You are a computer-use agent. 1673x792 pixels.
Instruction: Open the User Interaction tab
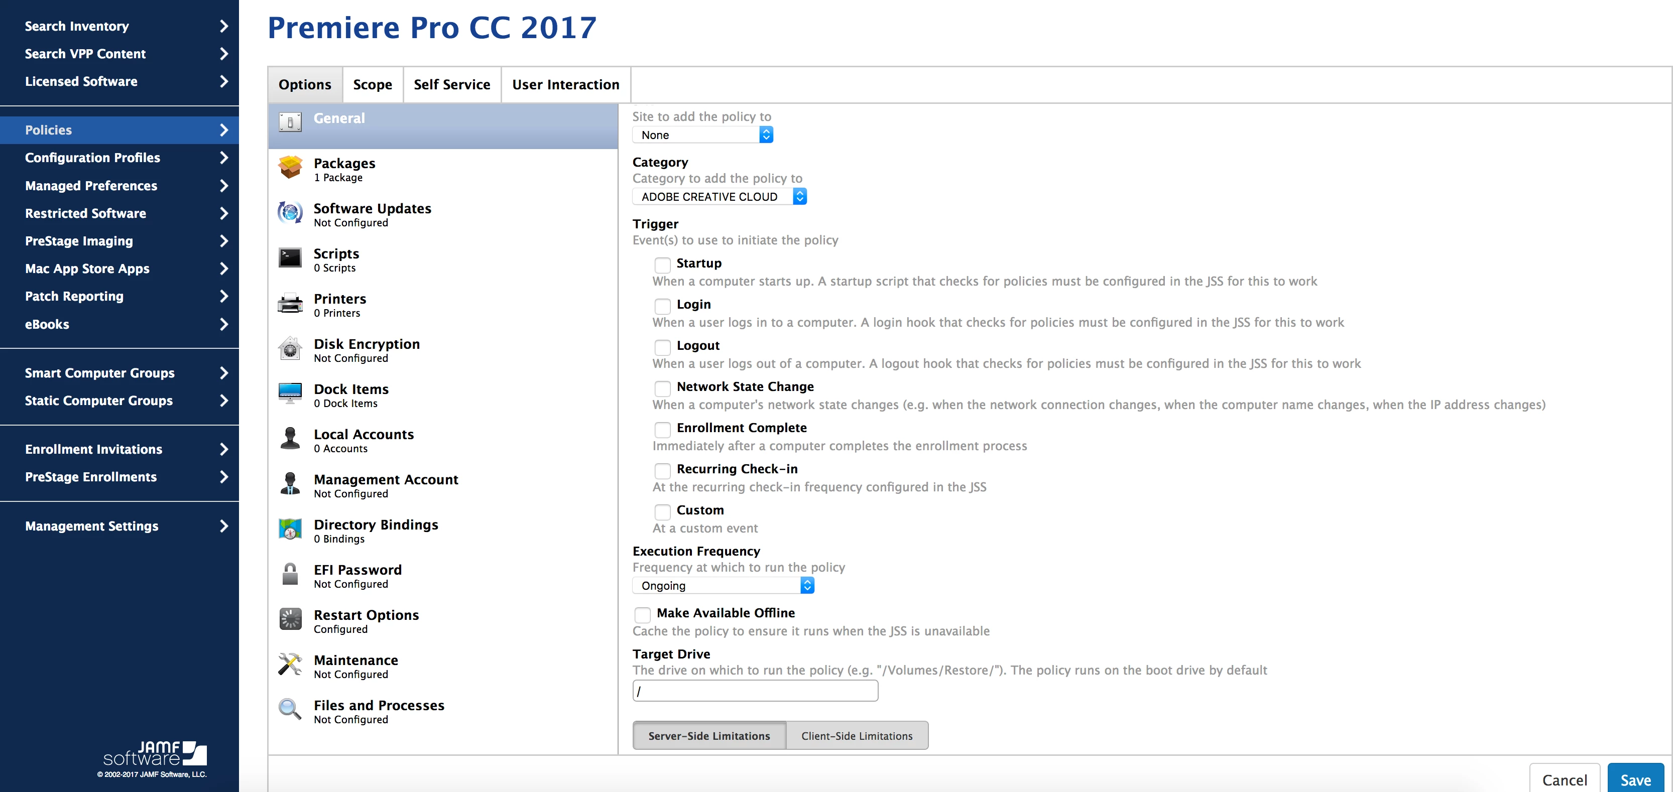[565, 85]
